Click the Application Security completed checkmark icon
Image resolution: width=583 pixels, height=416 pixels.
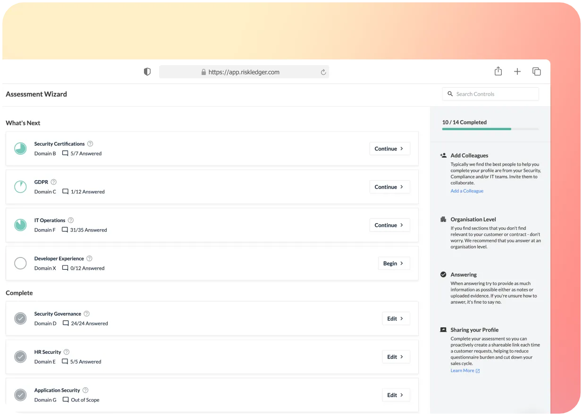(20, 395)
